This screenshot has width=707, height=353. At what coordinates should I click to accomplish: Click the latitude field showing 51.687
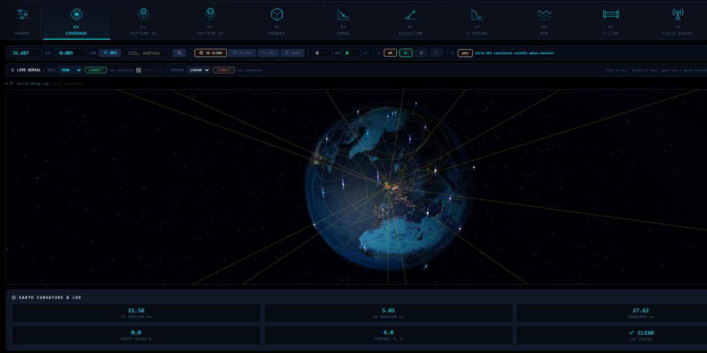26,53
